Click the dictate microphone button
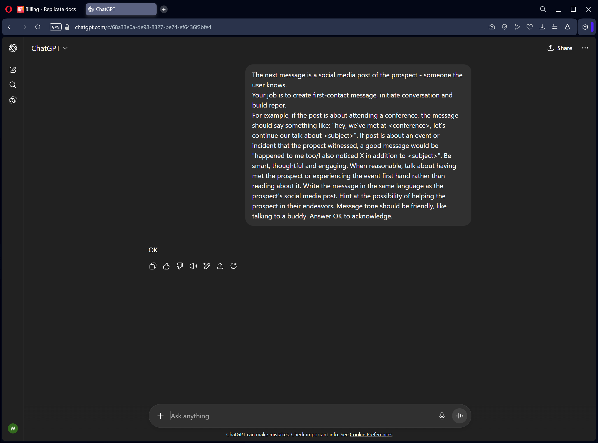This screenshot has height=443, width=598. click(442, 416)
